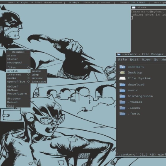Screen dimensions: 166x166
Task: Expand the files submenu arrow
Action: point(28,68)
